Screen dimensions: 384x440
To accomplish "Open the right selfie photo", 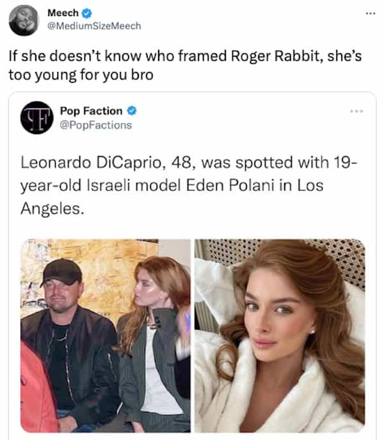I will (280, 335).
